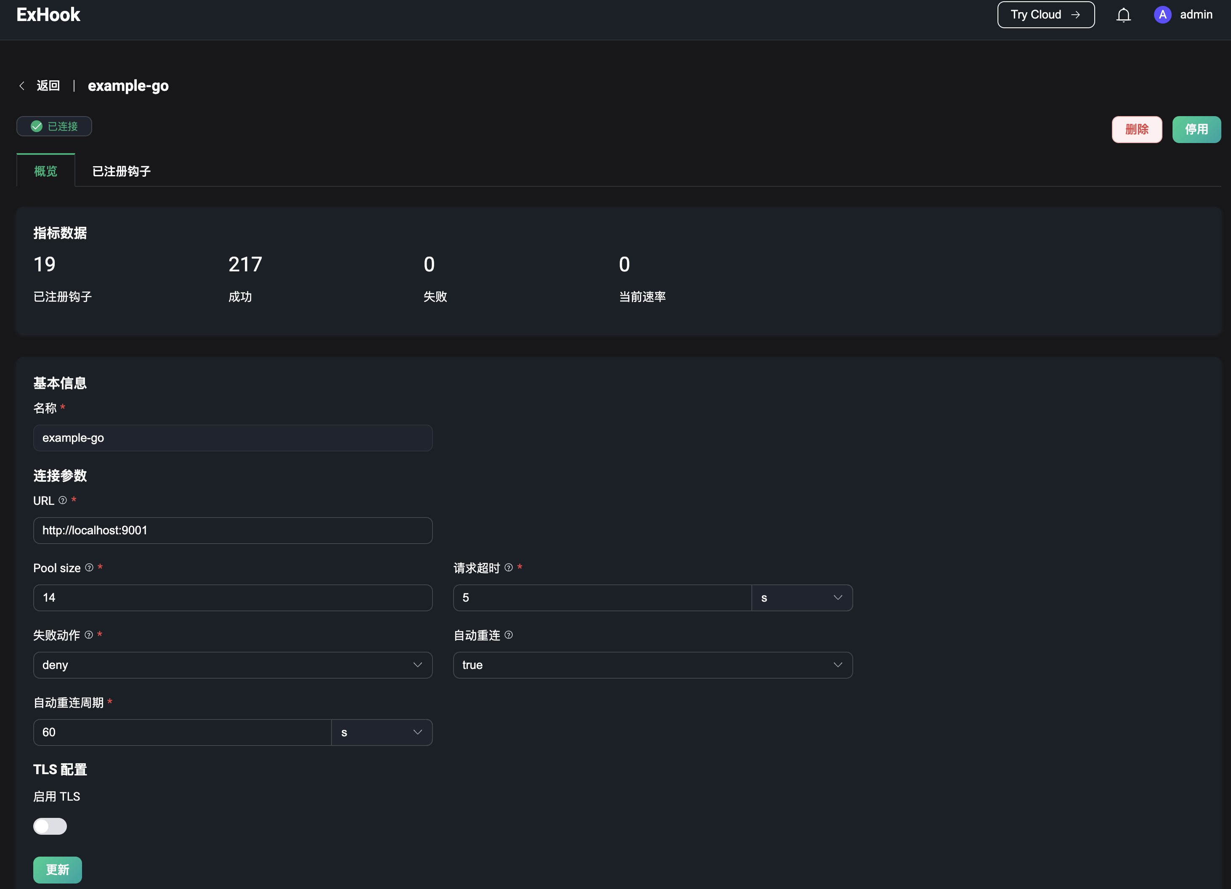Click the green 停用 button
This screenshot has height=889, width=1231.
coord(1196,129)
